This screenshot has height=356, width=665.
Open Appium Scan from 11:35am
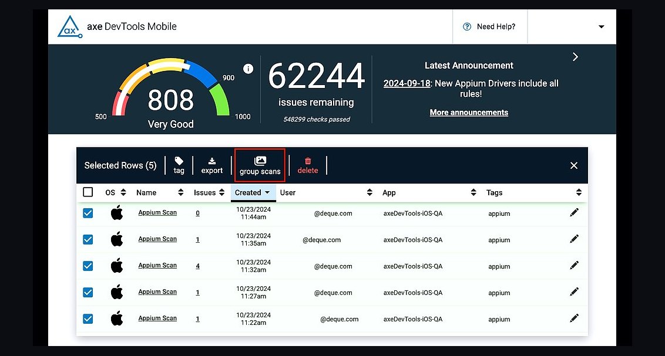[157, 239]
